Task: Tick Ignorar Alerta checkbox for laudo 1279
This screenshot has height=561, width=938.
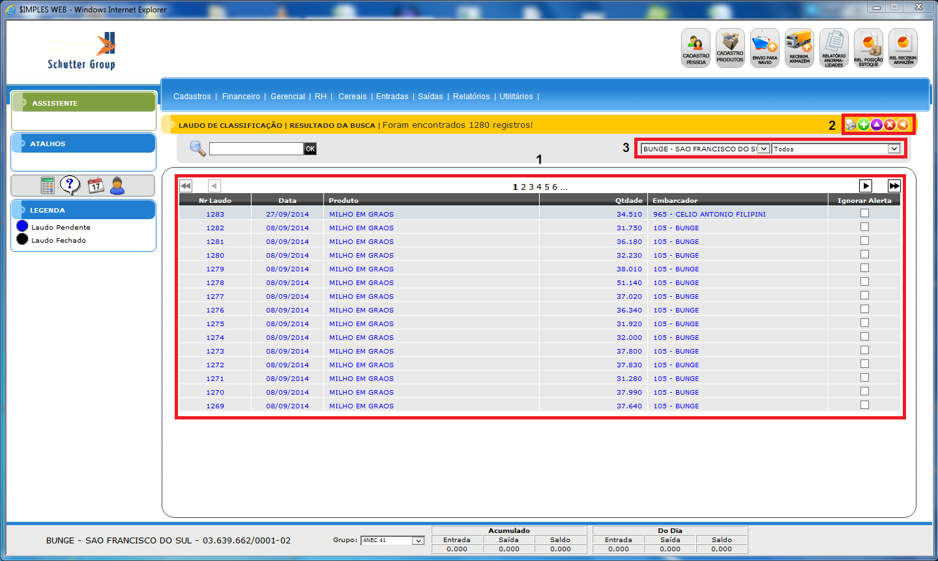Action: point(864,268)
